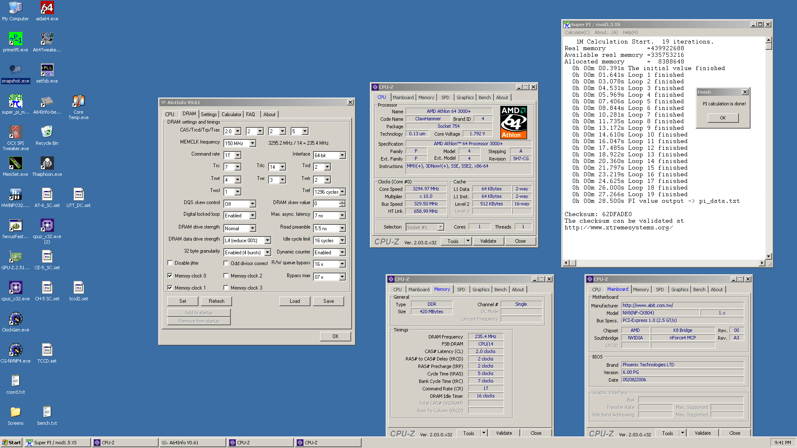Open the tccd2.set file icon

78,291
